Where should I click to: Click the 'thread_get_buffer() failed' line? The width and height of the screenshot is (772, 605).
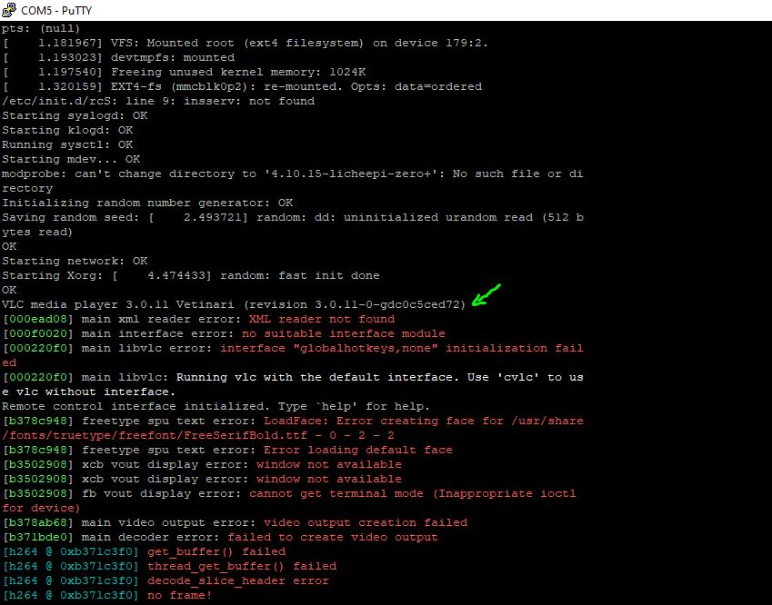(x=169, y=566)
